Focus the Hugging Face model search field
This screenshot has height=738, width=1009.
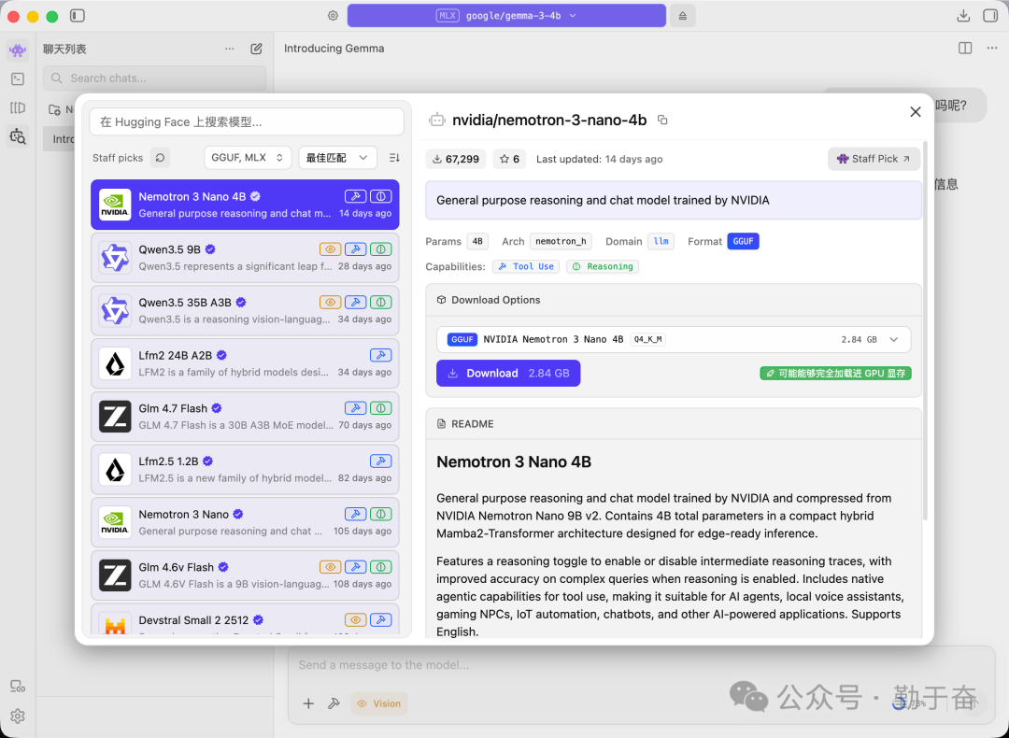(x=247, y=121)
